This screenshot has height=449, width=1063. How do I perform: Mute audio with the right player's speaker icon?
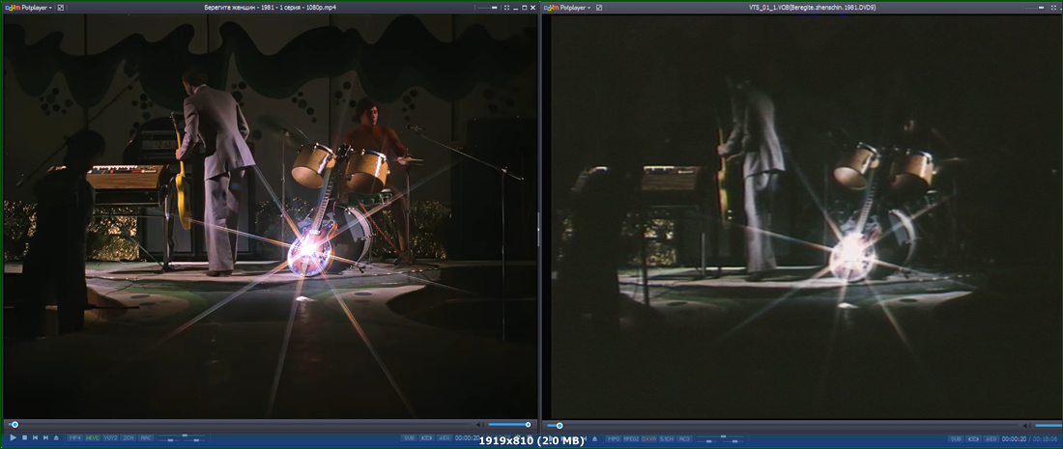(1027, 425)
